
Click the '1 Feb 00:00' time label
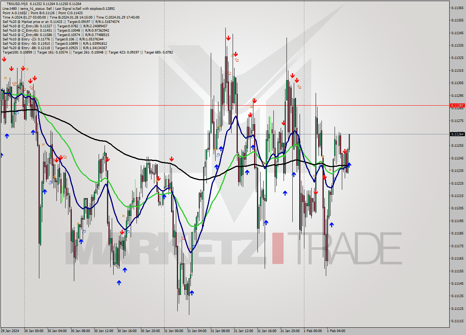point(313,331)
